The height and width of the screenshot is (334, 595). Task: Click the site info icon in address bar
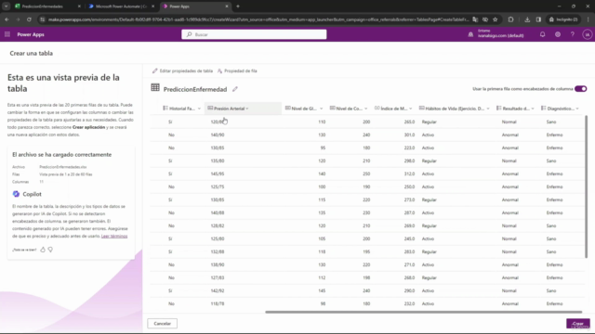coord(43,19)
